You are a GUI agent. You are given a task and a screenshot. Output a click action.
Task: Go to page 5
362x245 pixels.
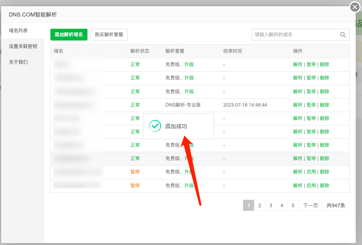[293, 205]
